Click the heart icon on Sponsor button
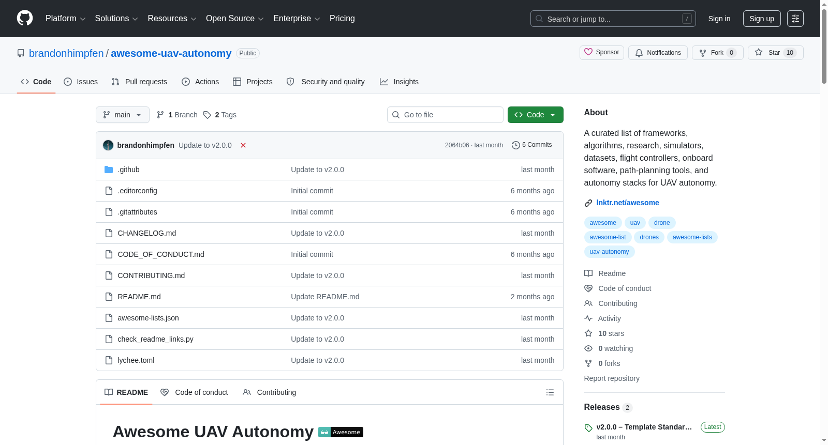 [x=588, y=52]
